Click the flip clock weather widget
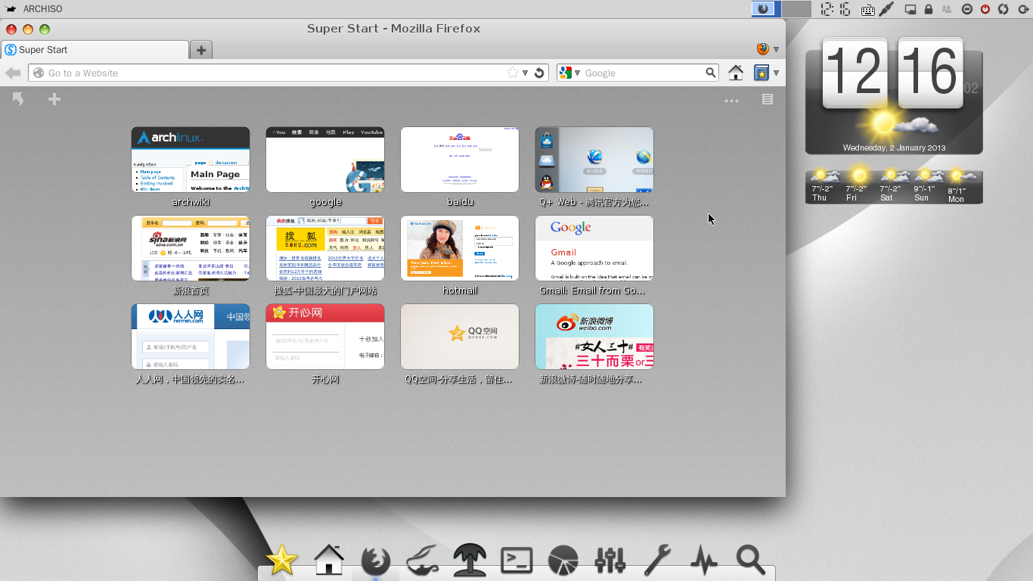The image size is (1033, 581). coord(894,96)
